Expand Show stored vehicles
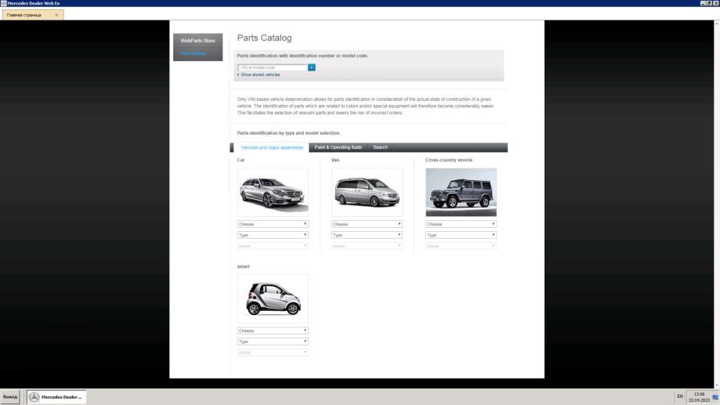The height and width of the screenshot is (405, 720). click(259, 74)
